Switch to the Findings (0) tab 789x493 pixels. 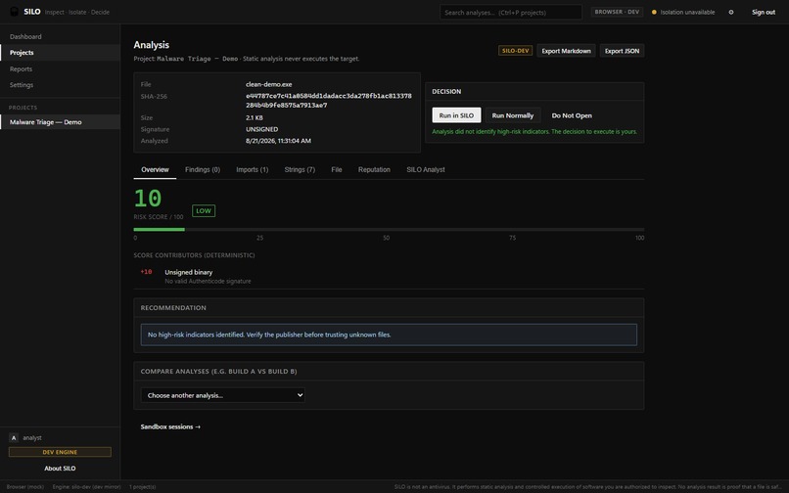tap(203, 169)
